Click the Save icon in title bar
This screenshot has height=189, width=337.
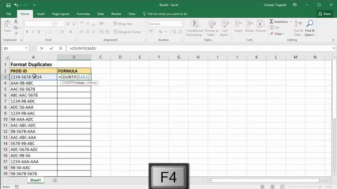tap(8, 5)
